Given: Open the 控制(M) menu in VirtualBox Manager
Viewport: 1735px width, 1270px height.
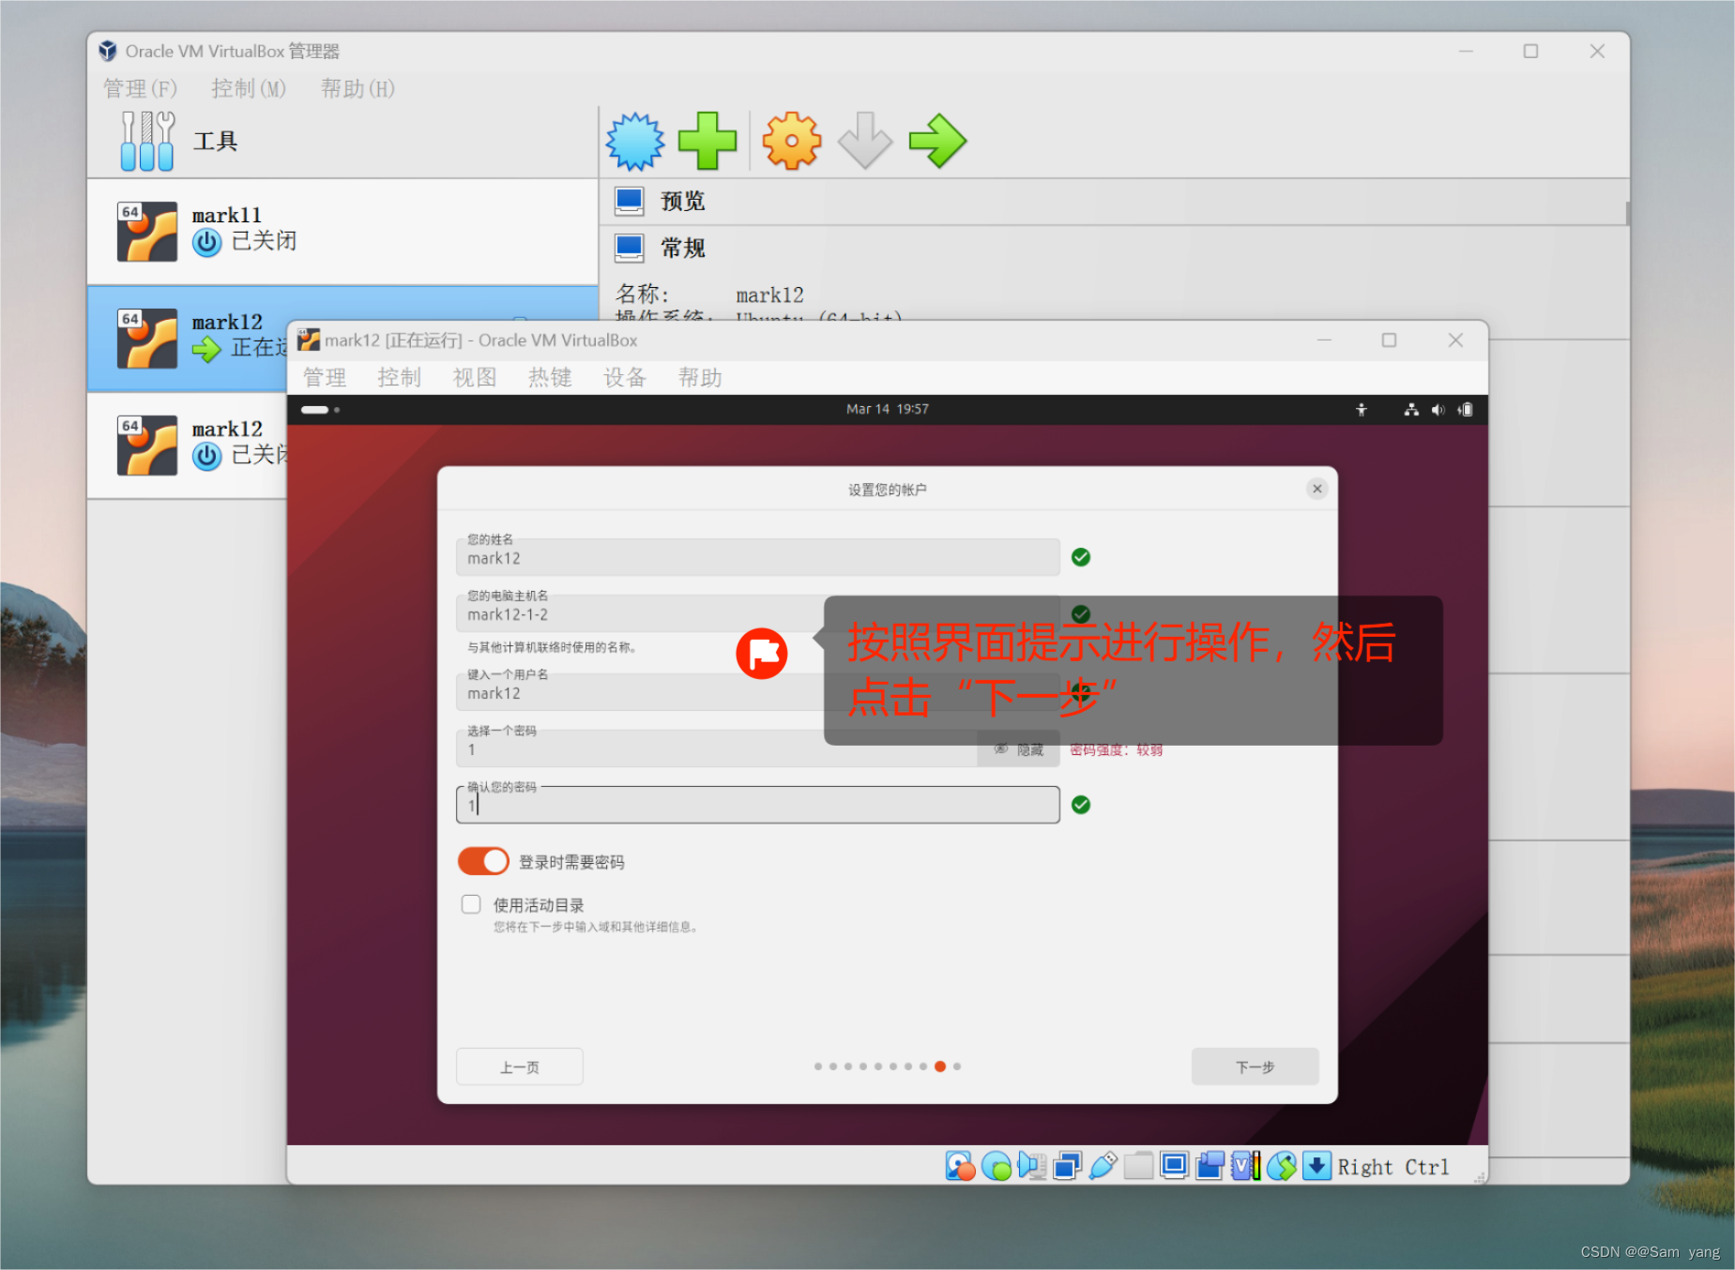Looking at the screenshot, I should [x=249, y=88].
